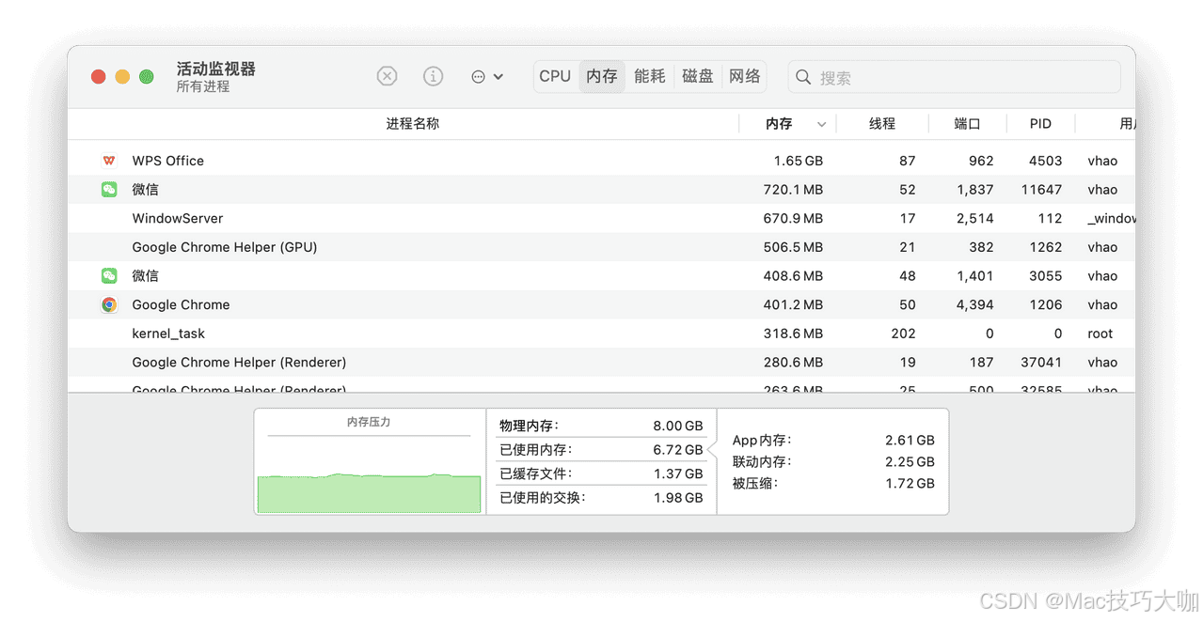The height and width of the screenshot is (621, 1203).
Task: Click the App内存 2.61 GB entry
Action: tap(833, 440)
